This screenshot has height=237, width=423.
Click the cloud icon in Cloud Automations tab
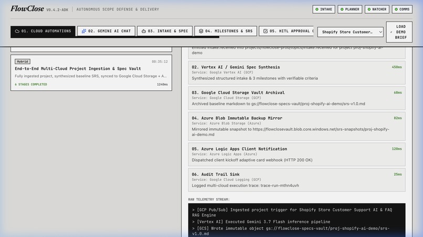click(x=17, y=31)
